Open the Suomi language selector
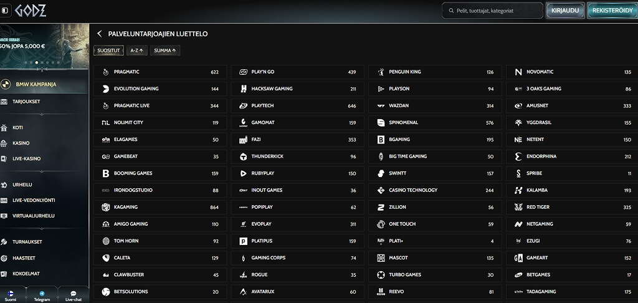Screen dimensions: 638x303 point(11,296)
